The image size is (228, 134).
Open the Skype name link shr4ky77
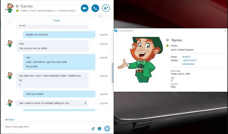pos(186,57)
